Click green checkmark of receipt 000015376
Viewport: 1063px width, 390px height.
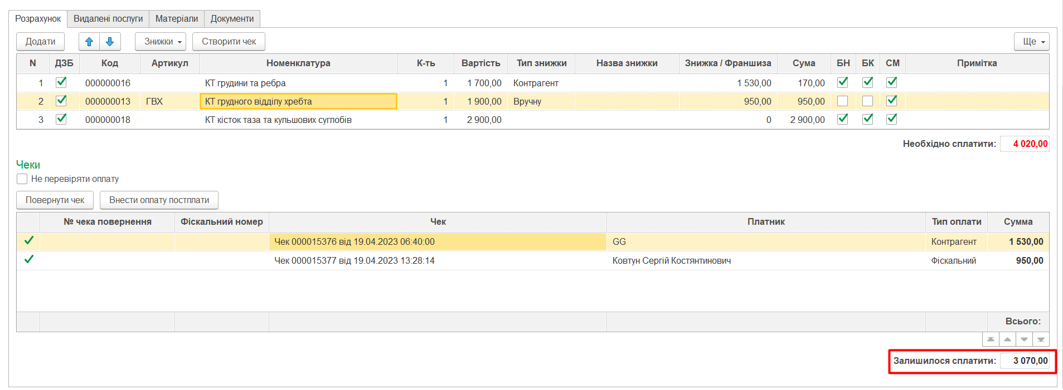coord(28,241)
